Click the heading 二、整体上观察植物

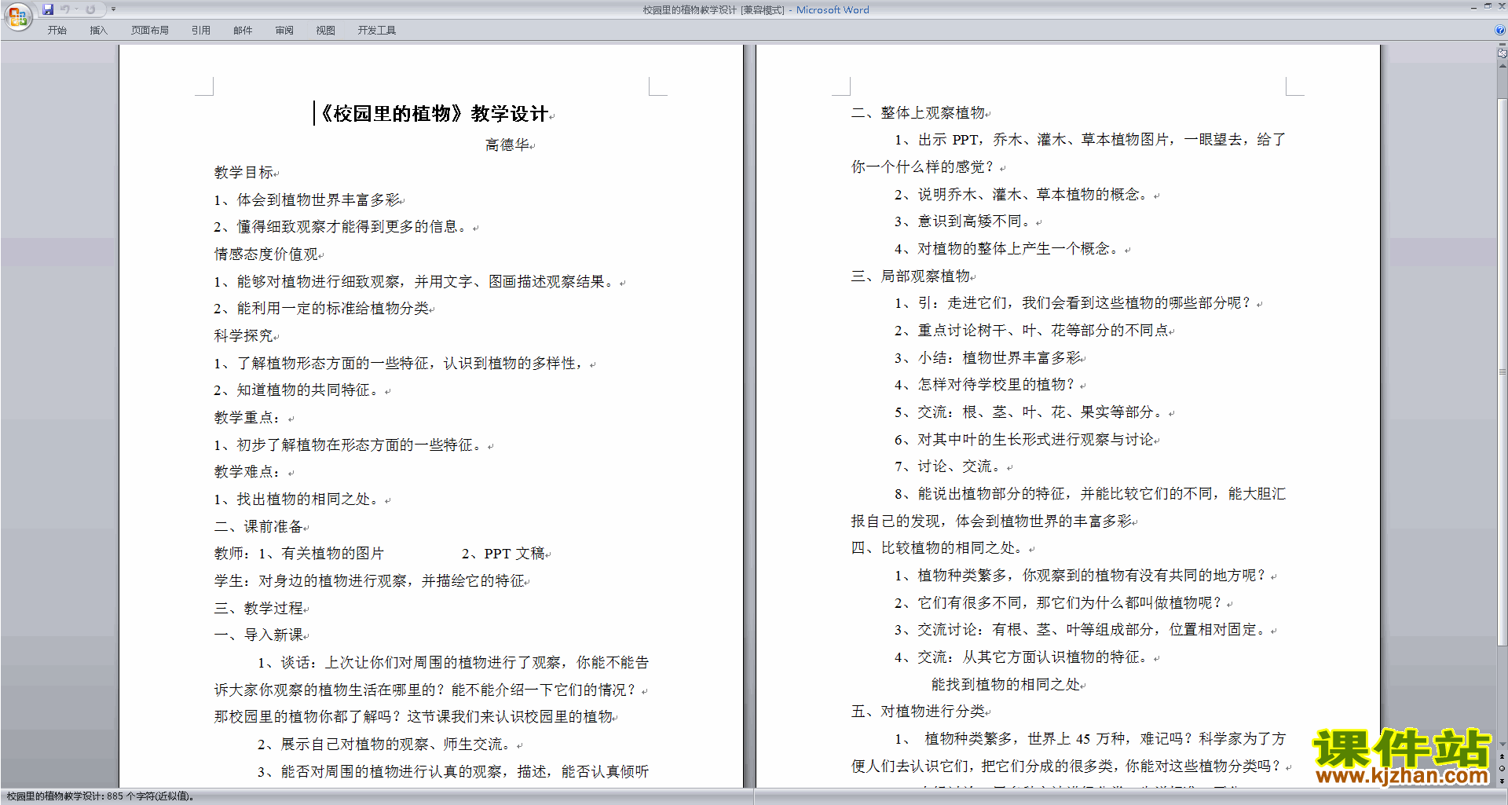[917, 112]
